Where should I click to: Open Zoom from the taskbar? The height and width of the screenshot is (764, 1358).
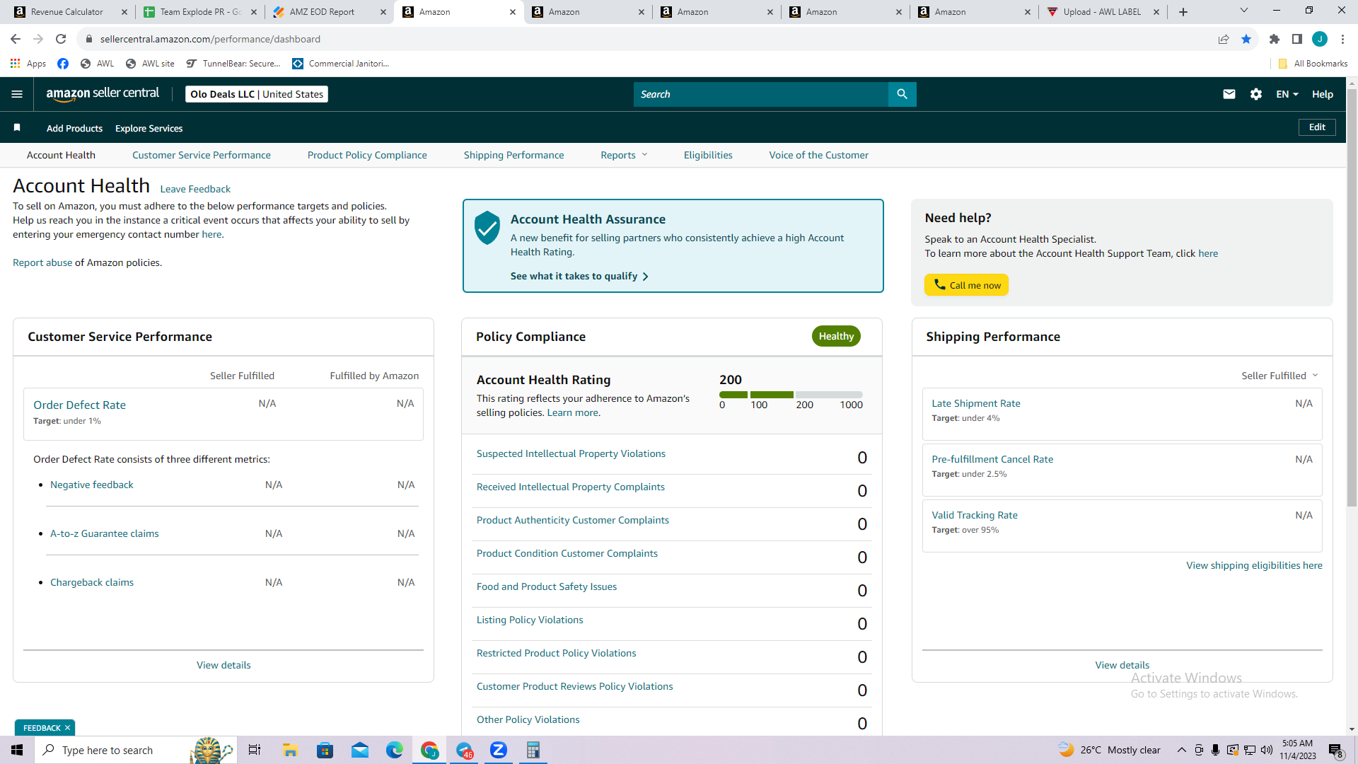tap(499, 750)
